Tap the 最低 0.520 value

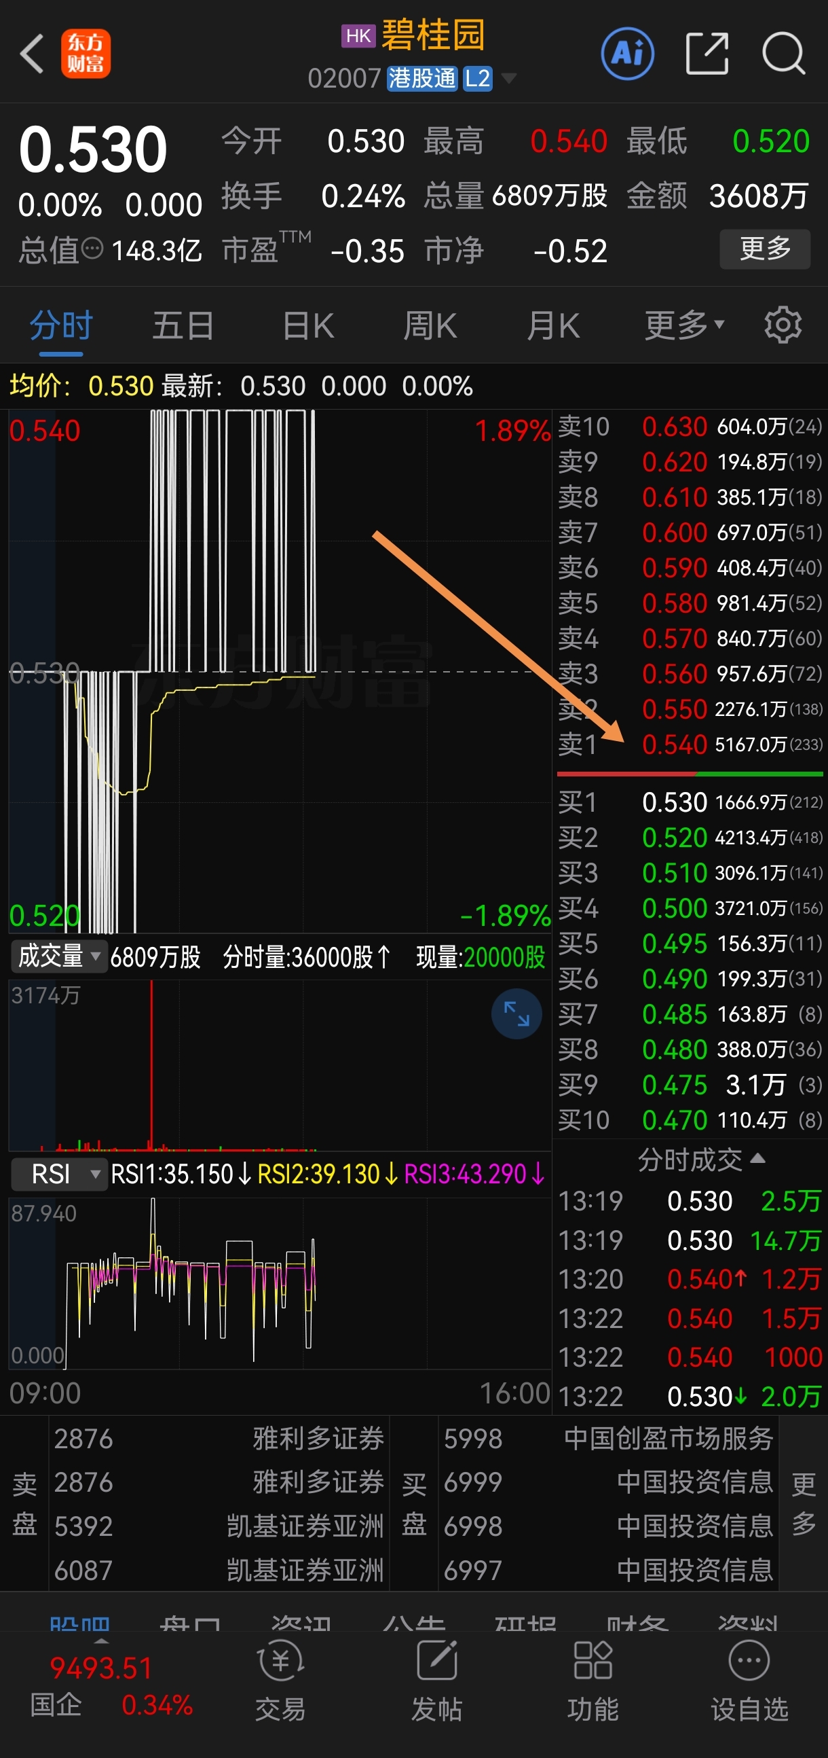pos(771,141)
